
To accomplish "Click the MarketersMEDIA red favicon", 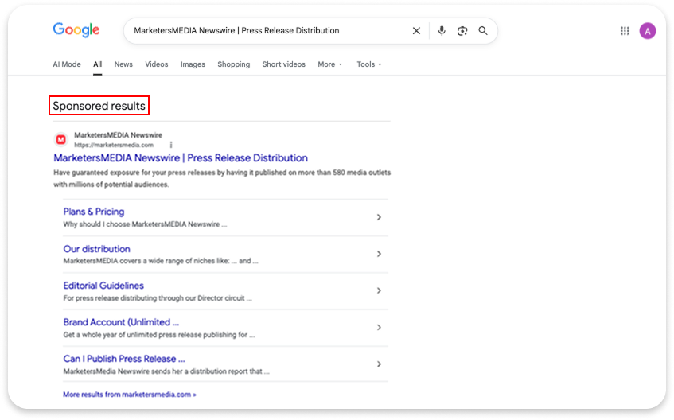I will click(x=61, y=139).
